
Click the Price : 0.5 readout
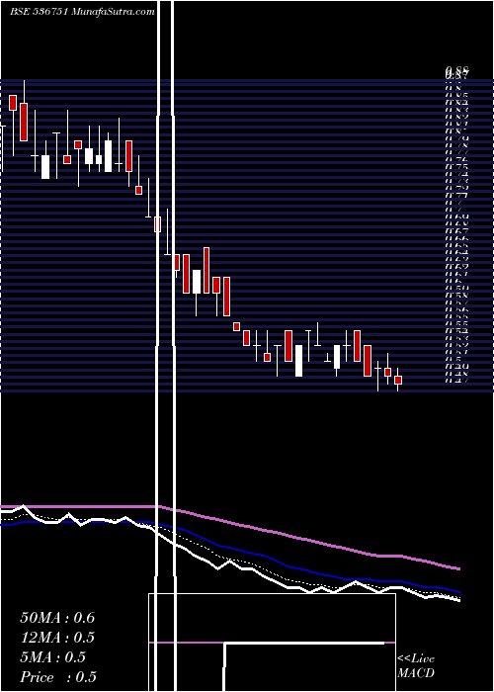click(58, 677)
